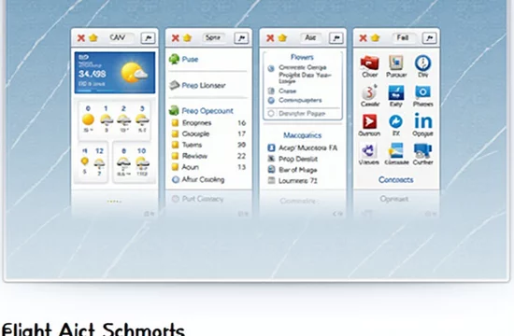Click the Macopaincs heading
Image resolution: width=514 pixels, height=336 pixels.
(x=302, y=135)
